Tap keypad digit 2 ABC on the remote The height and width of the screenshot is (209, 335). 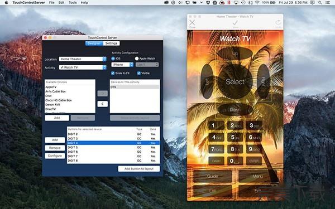point(235,125)
